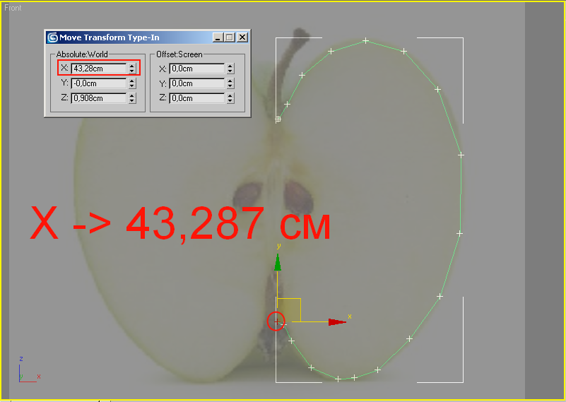
Task: Click the Absolute World Y field showing -0,0cm
Action: click(x=98, y=83)
